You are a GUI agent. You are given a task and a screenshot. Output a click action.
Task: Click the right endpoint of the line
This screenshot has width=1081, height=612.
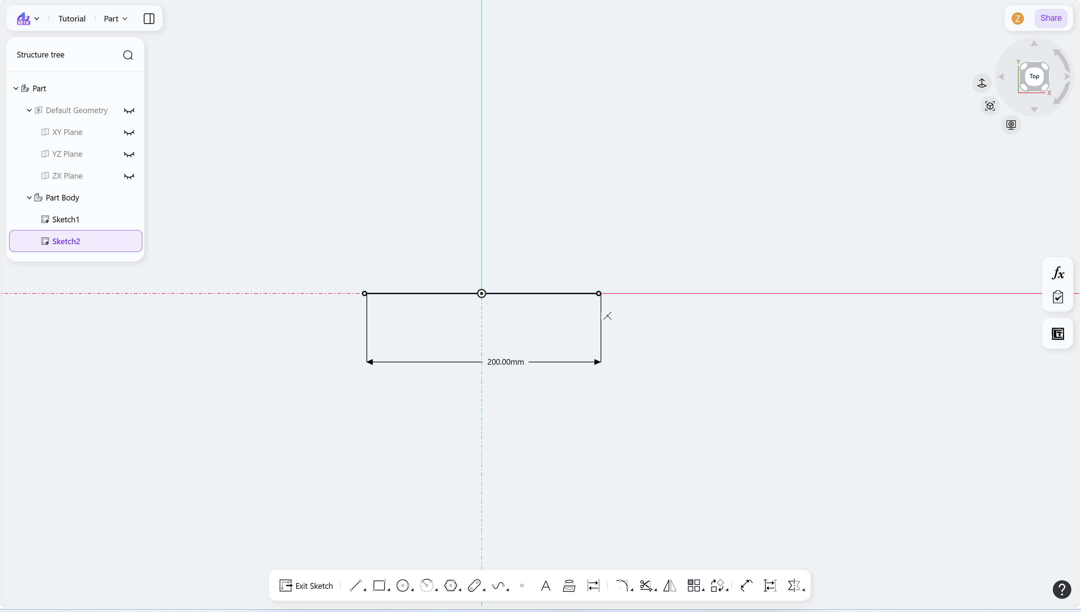tap(599, 293)
